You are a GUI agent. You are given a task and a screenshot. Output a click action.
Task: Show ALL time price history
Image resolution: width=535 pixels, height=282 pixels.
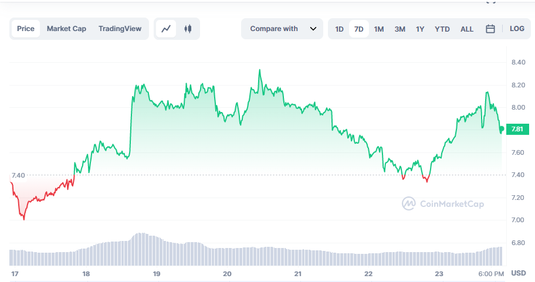(467, 29)
